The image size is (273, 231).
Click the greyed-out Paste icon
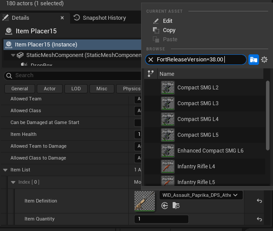(156, 39)
